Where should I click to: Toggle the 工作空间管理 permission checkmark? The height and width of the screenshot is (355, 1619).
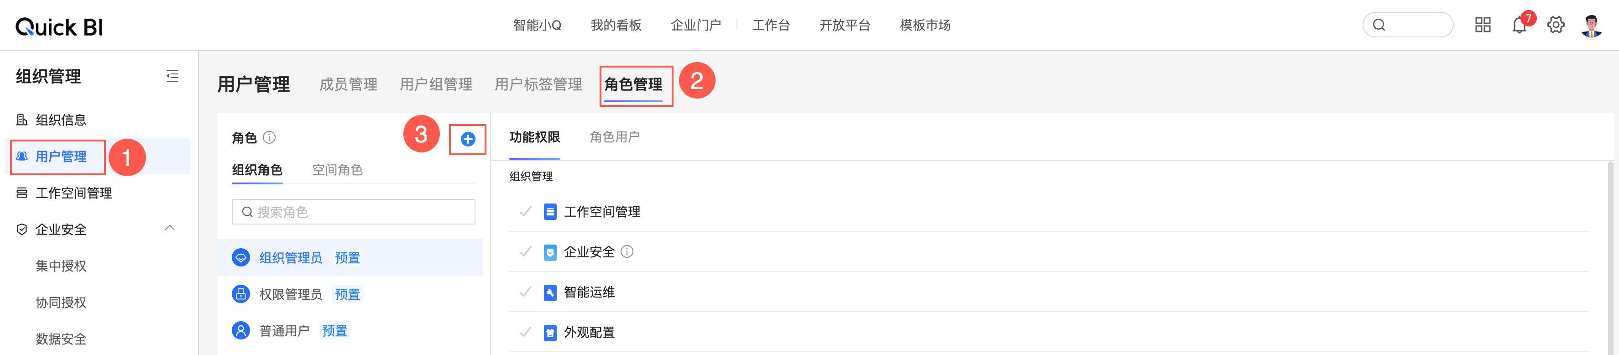[x=525, y=212]
